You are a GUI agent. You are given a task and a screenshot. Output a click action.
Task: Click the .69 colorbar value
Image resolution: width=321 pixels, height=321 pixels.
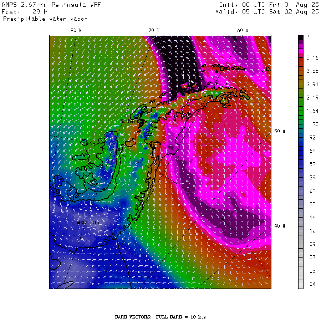311,151
